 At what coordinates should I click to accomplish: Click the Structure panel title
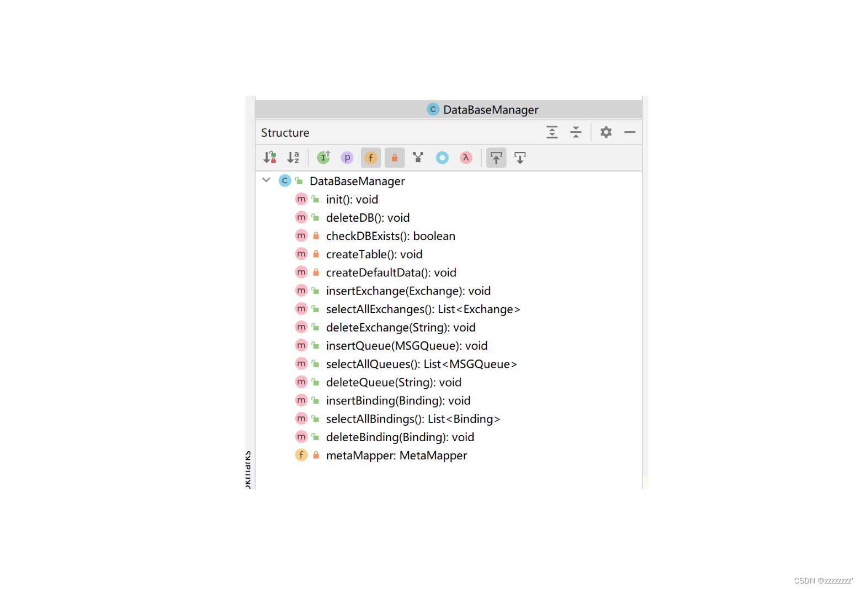click(x=285, y=133)
